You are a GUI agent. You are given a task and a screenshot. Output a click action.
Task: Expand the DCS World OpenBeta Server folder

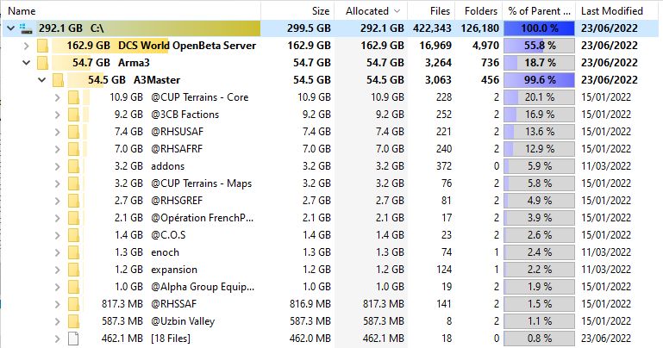(x=26, y=46)
